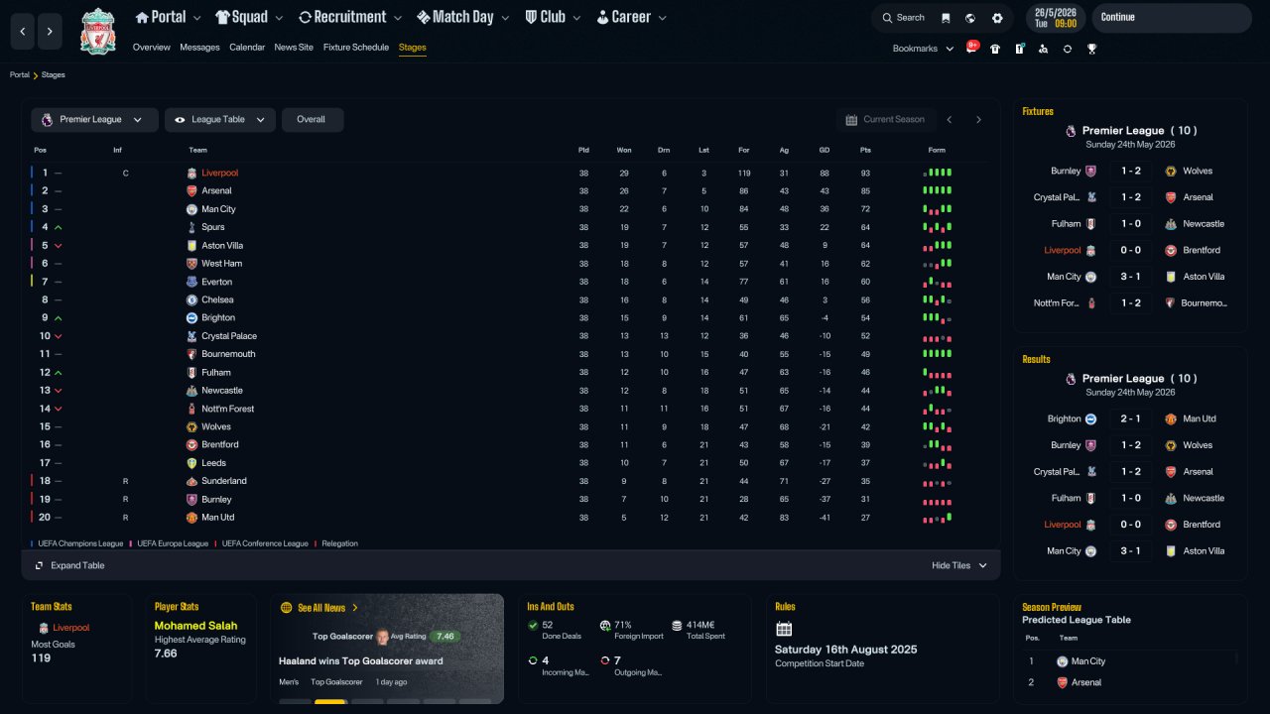Click the Man City crest in the league table
Viewport: 1270px width, 714px height.
[192, 209]
